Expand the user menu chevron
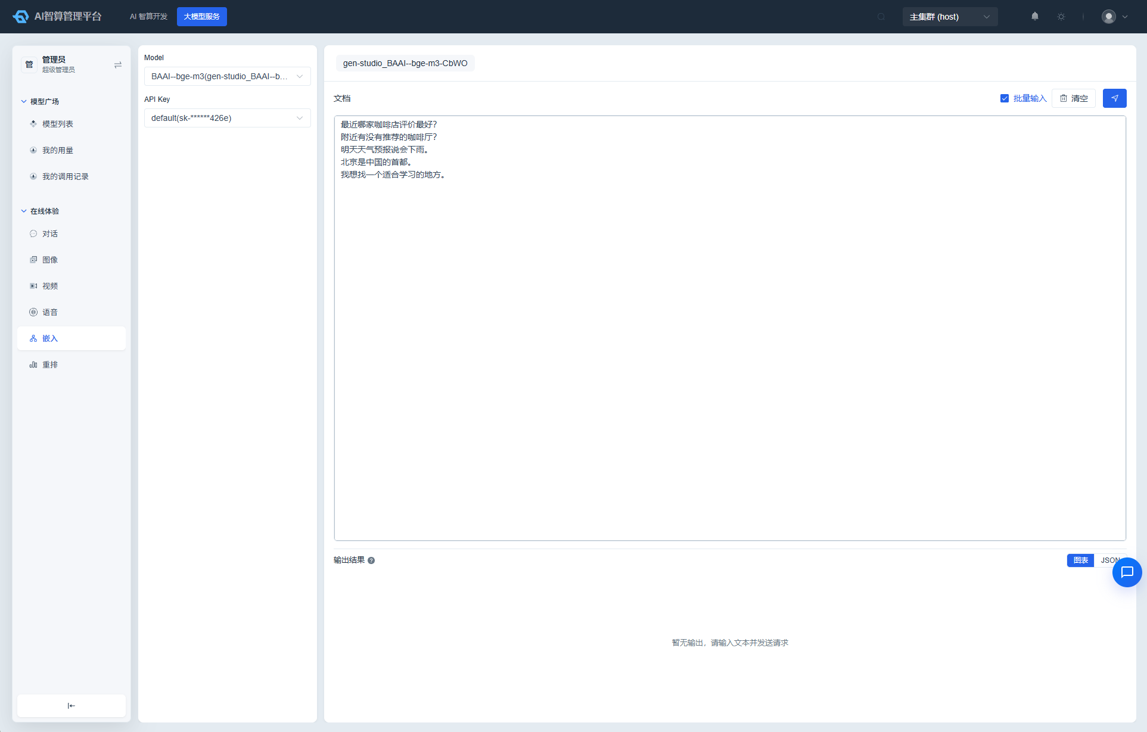 (x=1125, y=17)
